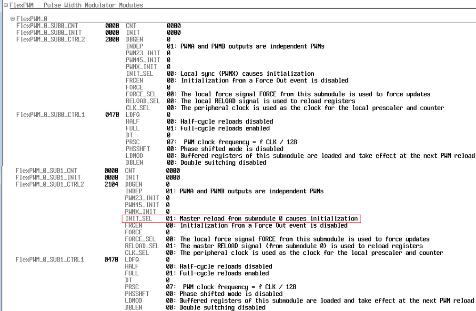The image size is (476, 311).
Task: Click the PWM23_INIT field under SUB0_CTRL2
Action: coord(142,53)
